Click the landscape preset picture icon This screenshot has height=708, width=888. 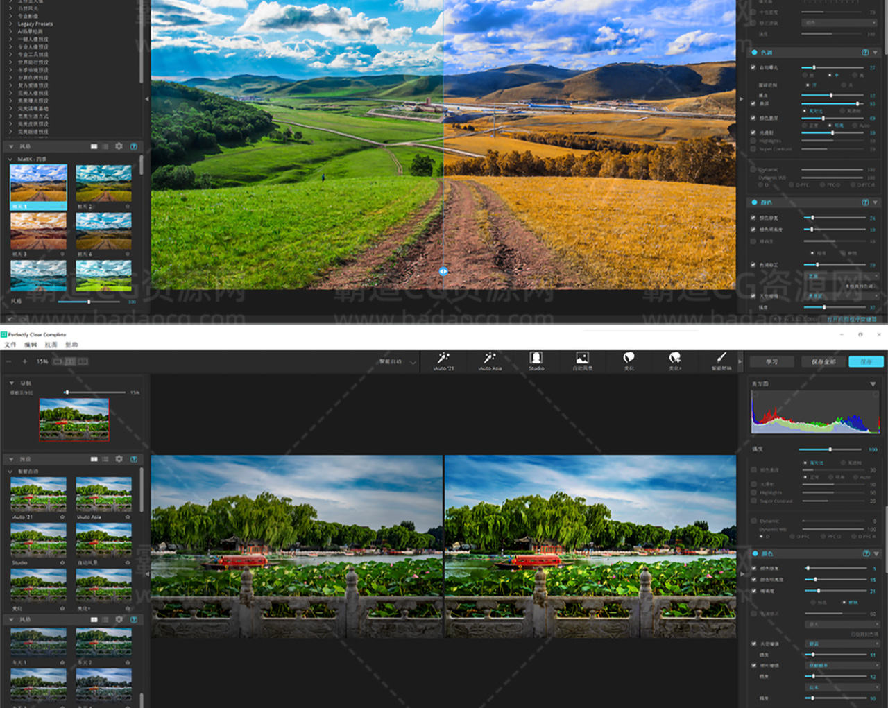[582, 360]
